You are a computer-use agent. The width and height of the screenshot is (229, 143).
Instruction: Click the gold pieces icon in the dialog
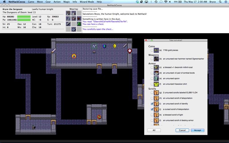coord(156,50)
